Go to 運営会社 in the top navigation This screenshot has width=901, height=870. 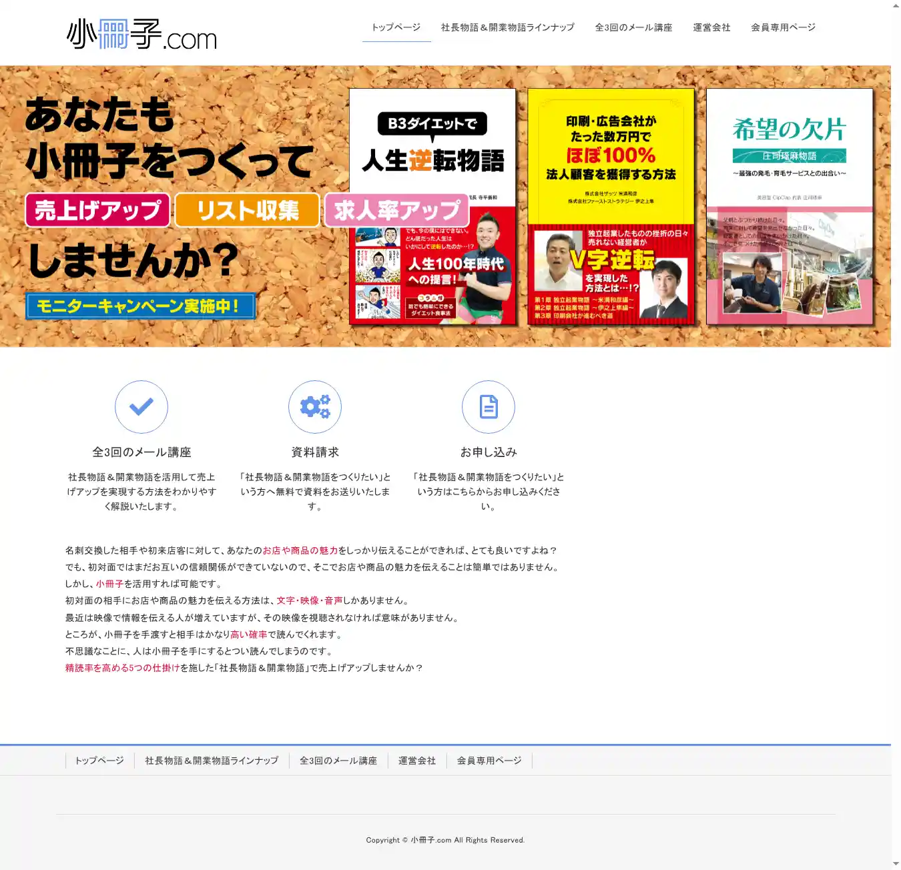(x=711, y=27)
